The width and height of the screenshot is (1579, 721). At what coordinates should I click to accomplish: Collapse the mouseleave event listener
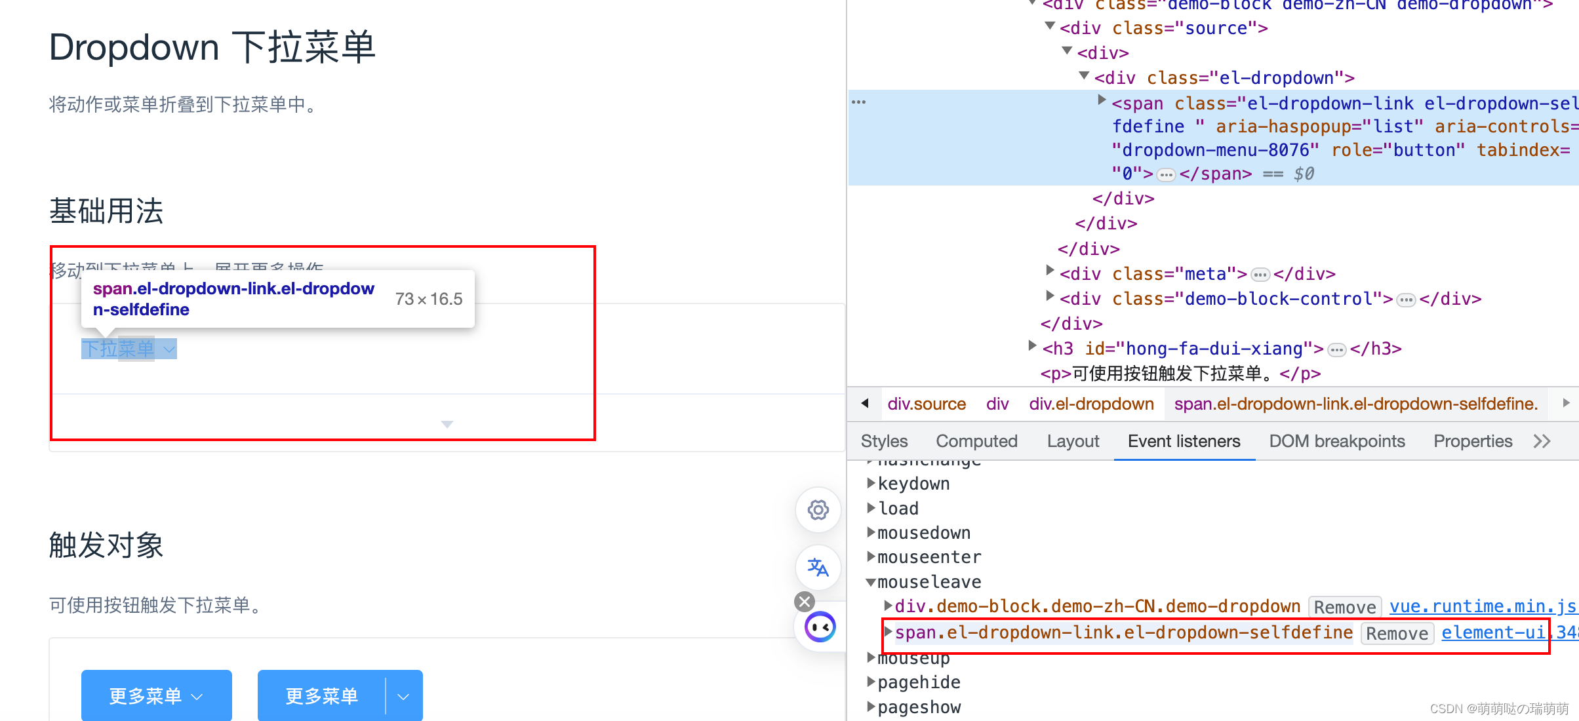(871, 582)
